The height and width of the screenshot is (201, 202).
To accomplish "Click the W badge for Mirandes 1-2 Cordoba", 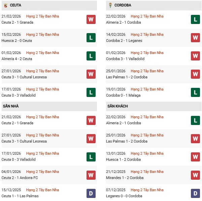I will click(195, 175).
